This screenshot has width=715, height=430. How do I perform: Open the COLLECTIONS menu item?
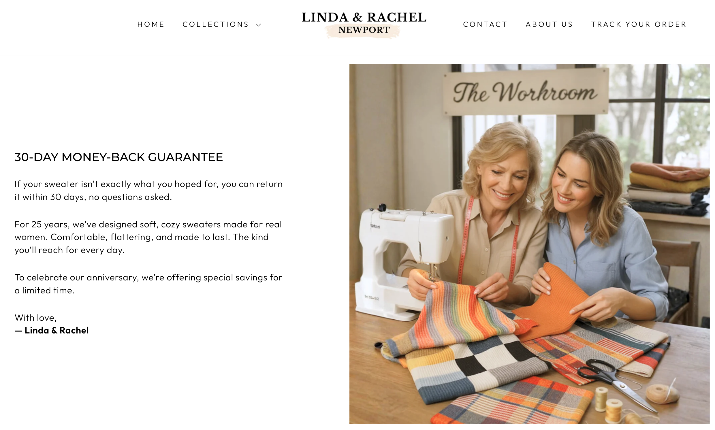(216, 24)
